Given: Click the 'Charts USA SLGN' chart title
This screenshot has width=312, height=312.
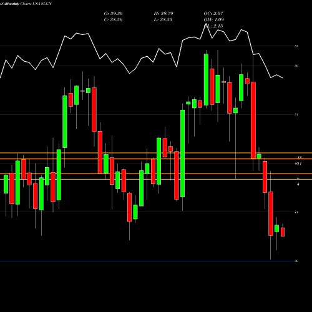Looking at the screenshot, I should [36, 4].
